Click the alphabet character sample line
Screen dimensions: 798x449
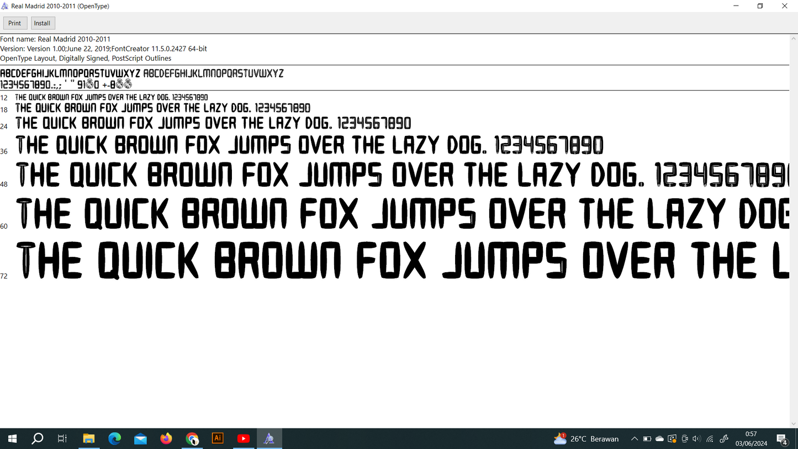point(142,73)
